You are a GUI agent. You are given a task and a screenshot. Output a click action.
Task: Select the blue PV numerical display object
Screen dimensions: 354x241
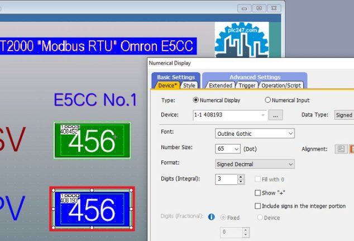coord(92,209)
